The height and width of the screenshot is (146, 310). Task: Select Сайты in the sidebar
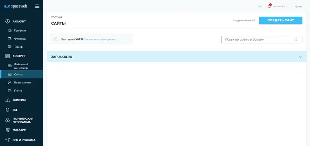[x=22, y=74]
